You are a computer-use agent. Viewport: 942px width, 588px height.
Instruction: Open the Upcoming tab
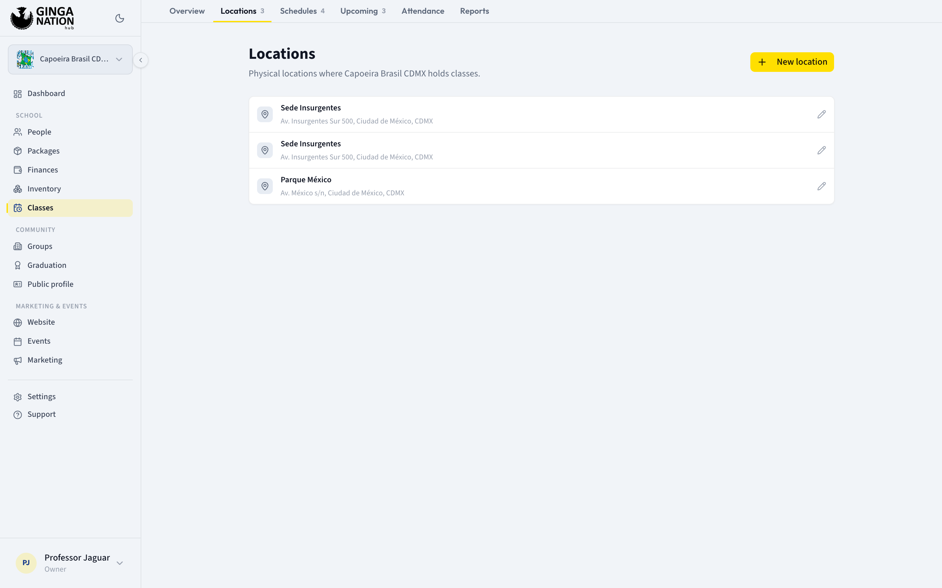pos(363,11)
